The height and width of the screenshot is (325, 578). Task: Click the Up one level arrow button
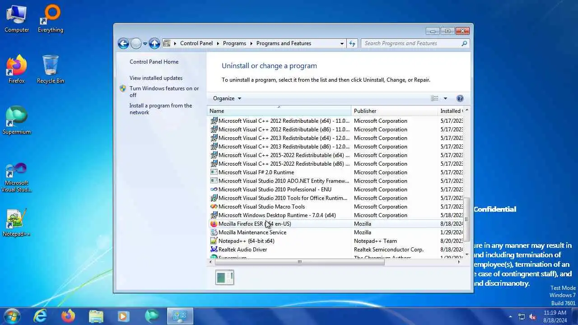pos(154,43)
